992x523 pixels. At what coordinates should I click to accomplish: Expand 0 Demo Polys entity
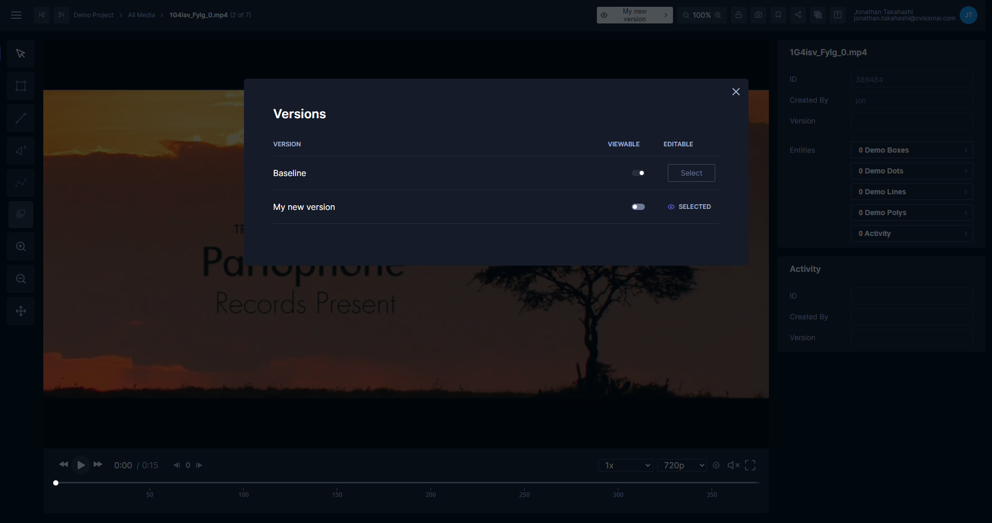point(912,213)
